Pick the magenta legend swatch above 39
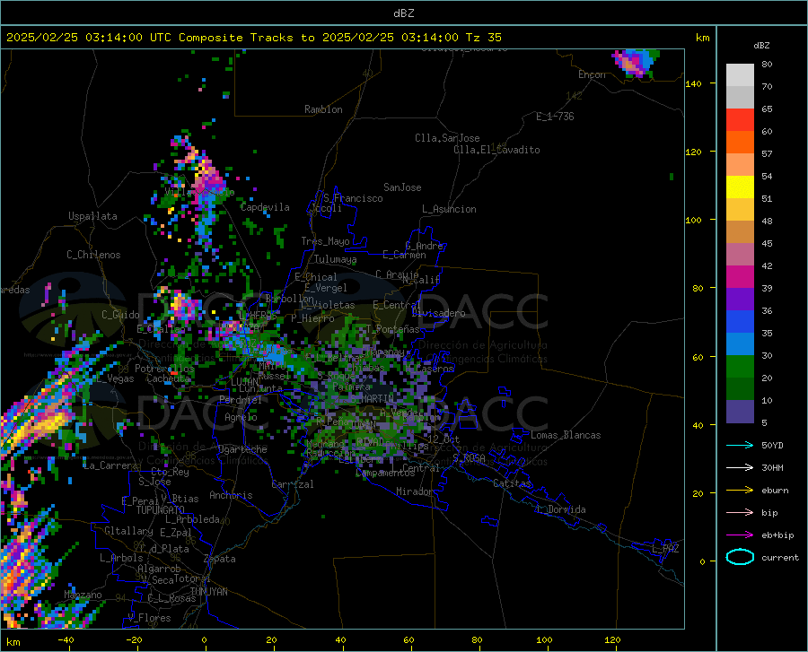Viewport: 808px width, 652px height. tap(740, 277)
